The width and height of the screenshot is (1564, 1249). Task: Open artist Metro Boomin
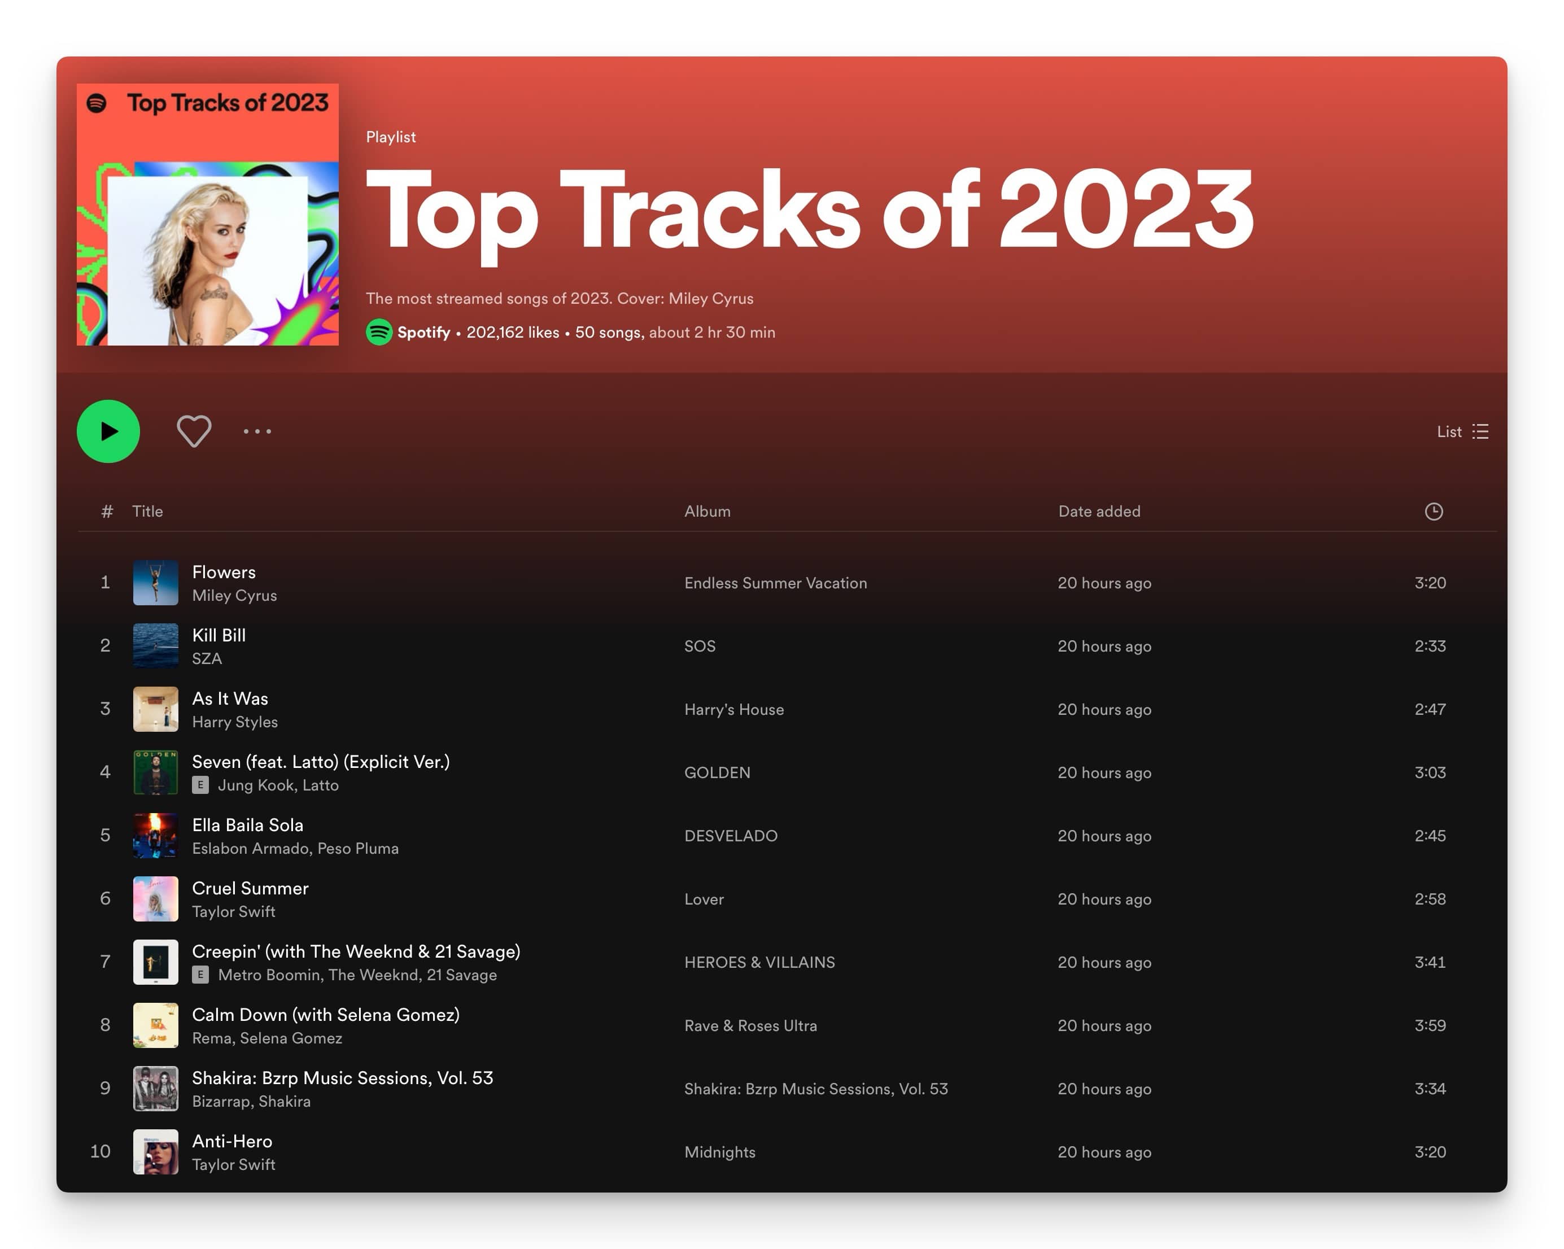(269, 975)
